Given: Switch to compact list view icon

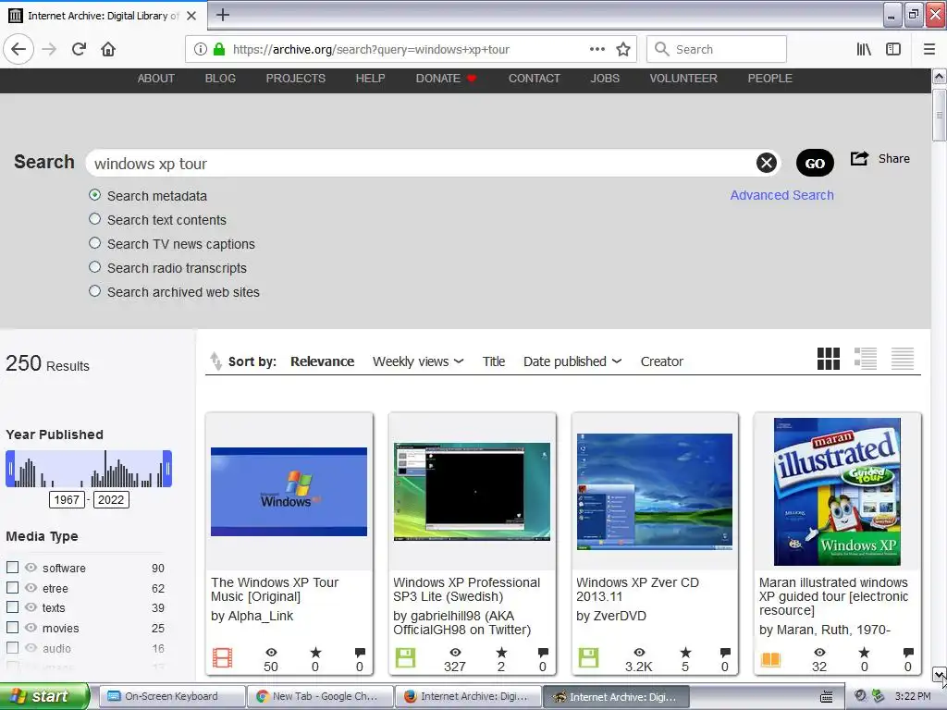Looking at the screenshot, I should pos(903,359).
